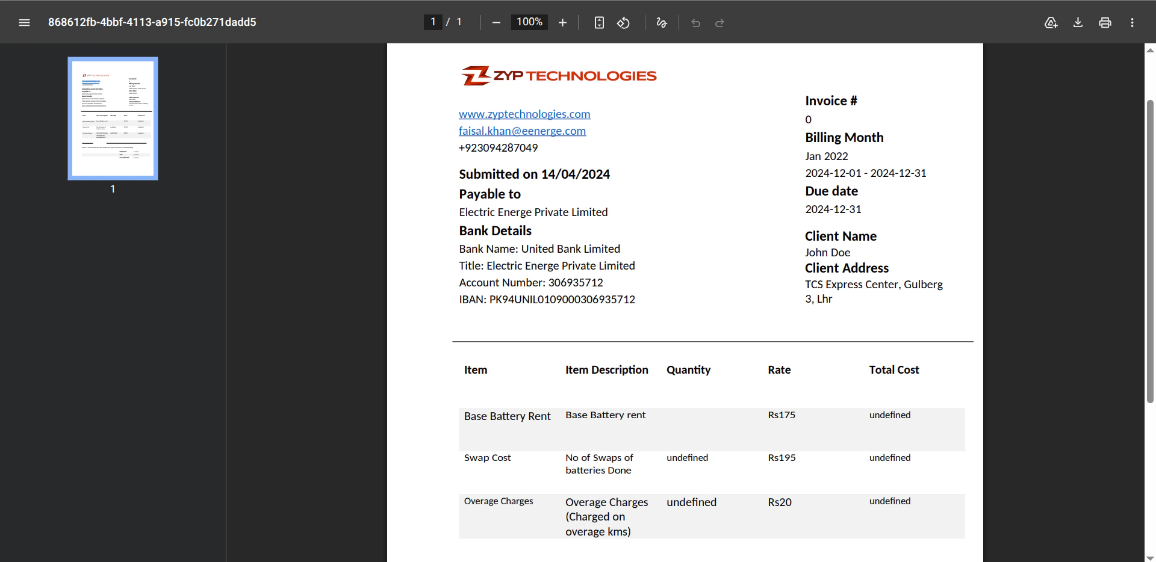Click the Client Name heading
The image size is (1156, 562).
coord(841,236)
